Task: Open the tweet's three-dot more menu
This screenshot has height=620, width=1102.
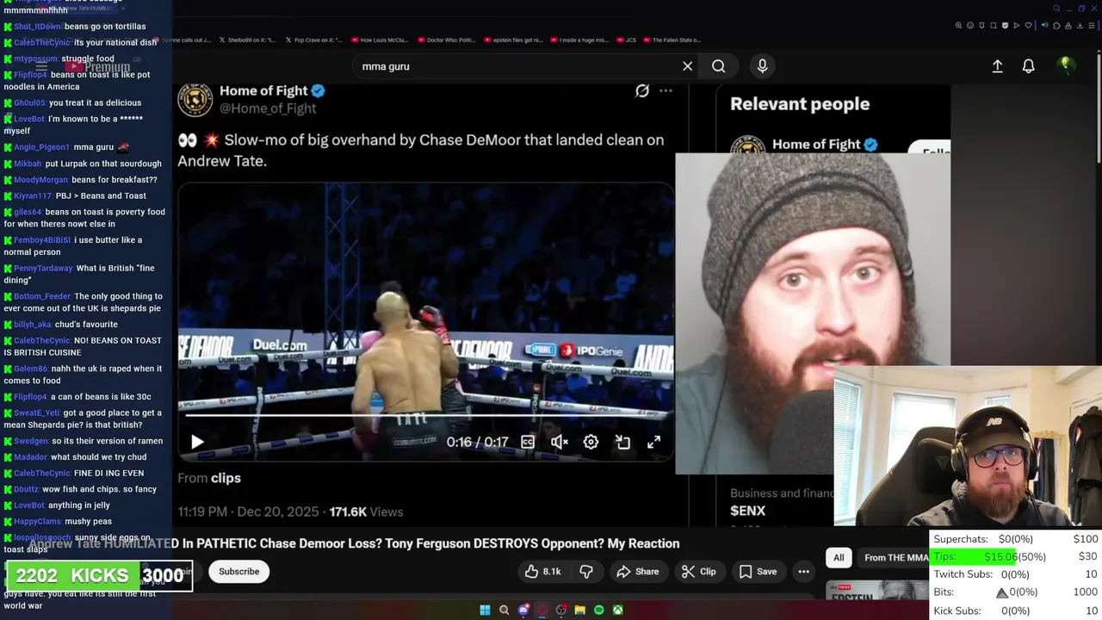Action: click(666, 90)
